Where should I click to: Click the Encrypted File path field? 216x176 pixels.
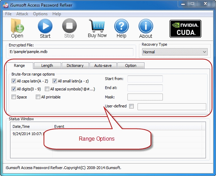pos(71,52)
